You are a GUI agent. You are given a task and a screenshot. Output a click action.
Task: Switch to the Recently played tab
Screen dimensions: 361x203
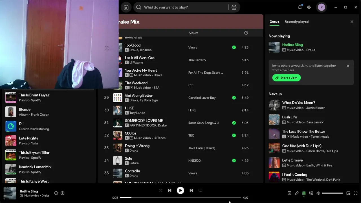(x=296, y=22)
